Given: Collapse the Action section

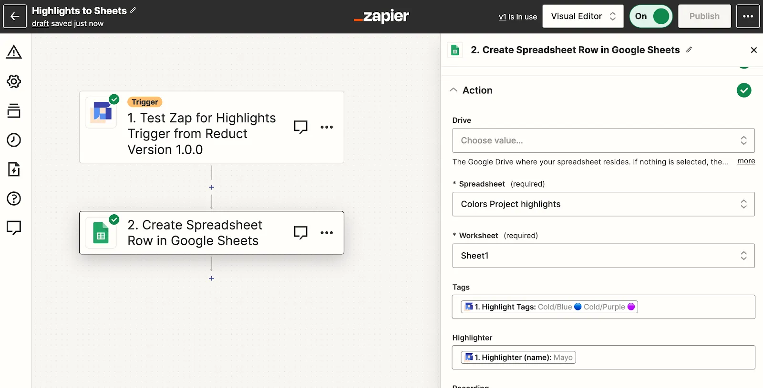Looking at the screenshot, I should tap(454, 90).
